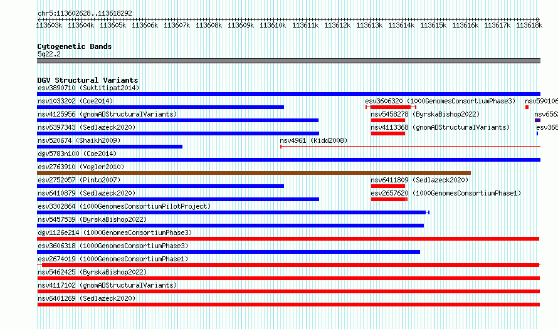Select blue bar under nsv520674
Screen dimensions: 558x329
pos(110,147)
